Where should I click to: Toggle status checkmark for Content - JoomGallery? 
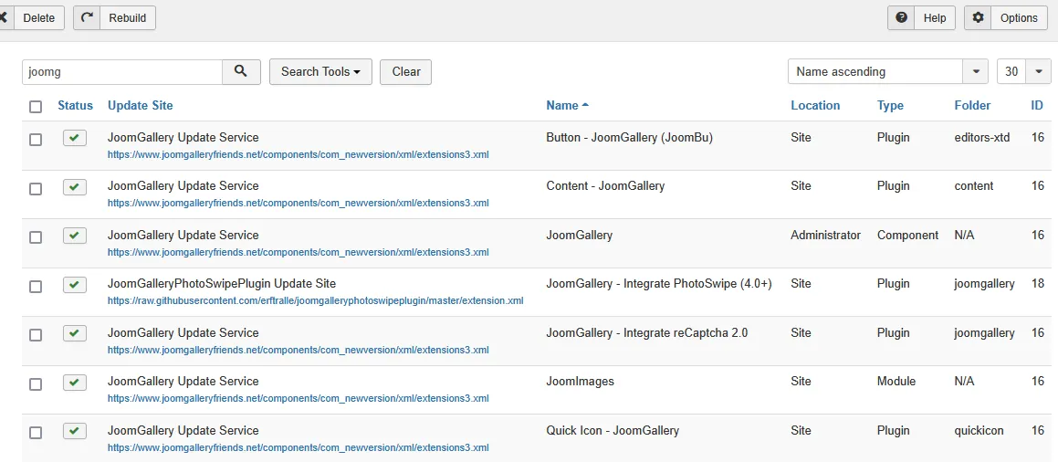click(x=75, y=187)
